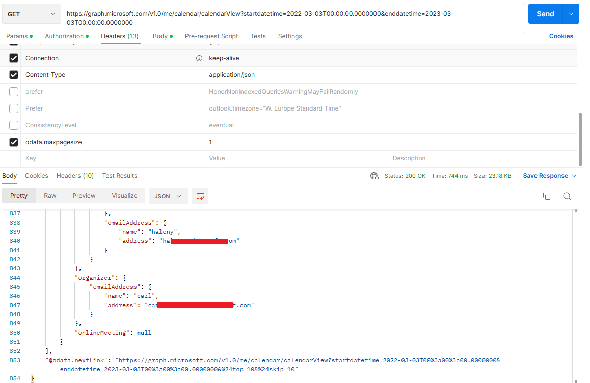
Task: Open the request Settings tab
Action: [x=290, y=36]
